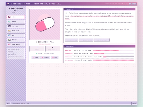Click the Watching label in Currently
Image resolution: width=143 pixels, height=107 pixels.
coord(69,54)
